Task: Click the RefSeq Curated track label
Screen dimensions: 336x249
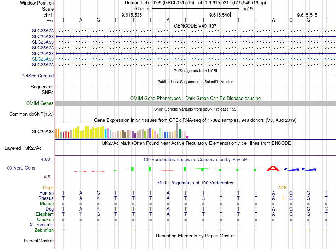Action: click(37, 76)
